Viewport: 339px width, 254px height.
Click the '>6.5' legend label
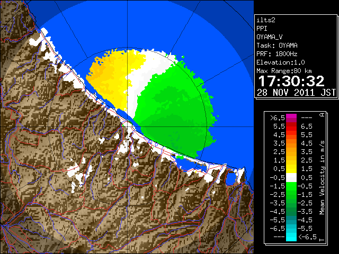click(x=277, y=118)
